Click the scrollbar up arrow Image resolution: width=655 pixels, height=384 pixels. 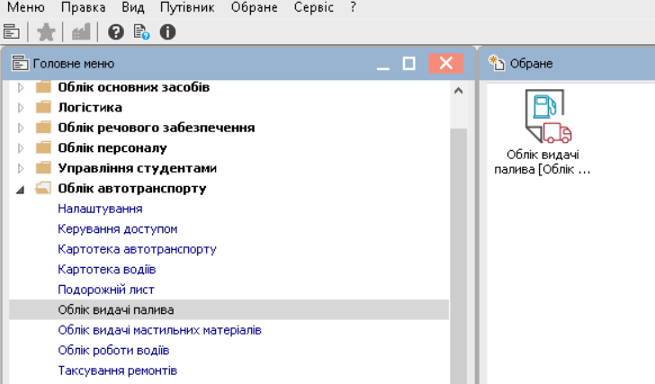click(458, 91)
